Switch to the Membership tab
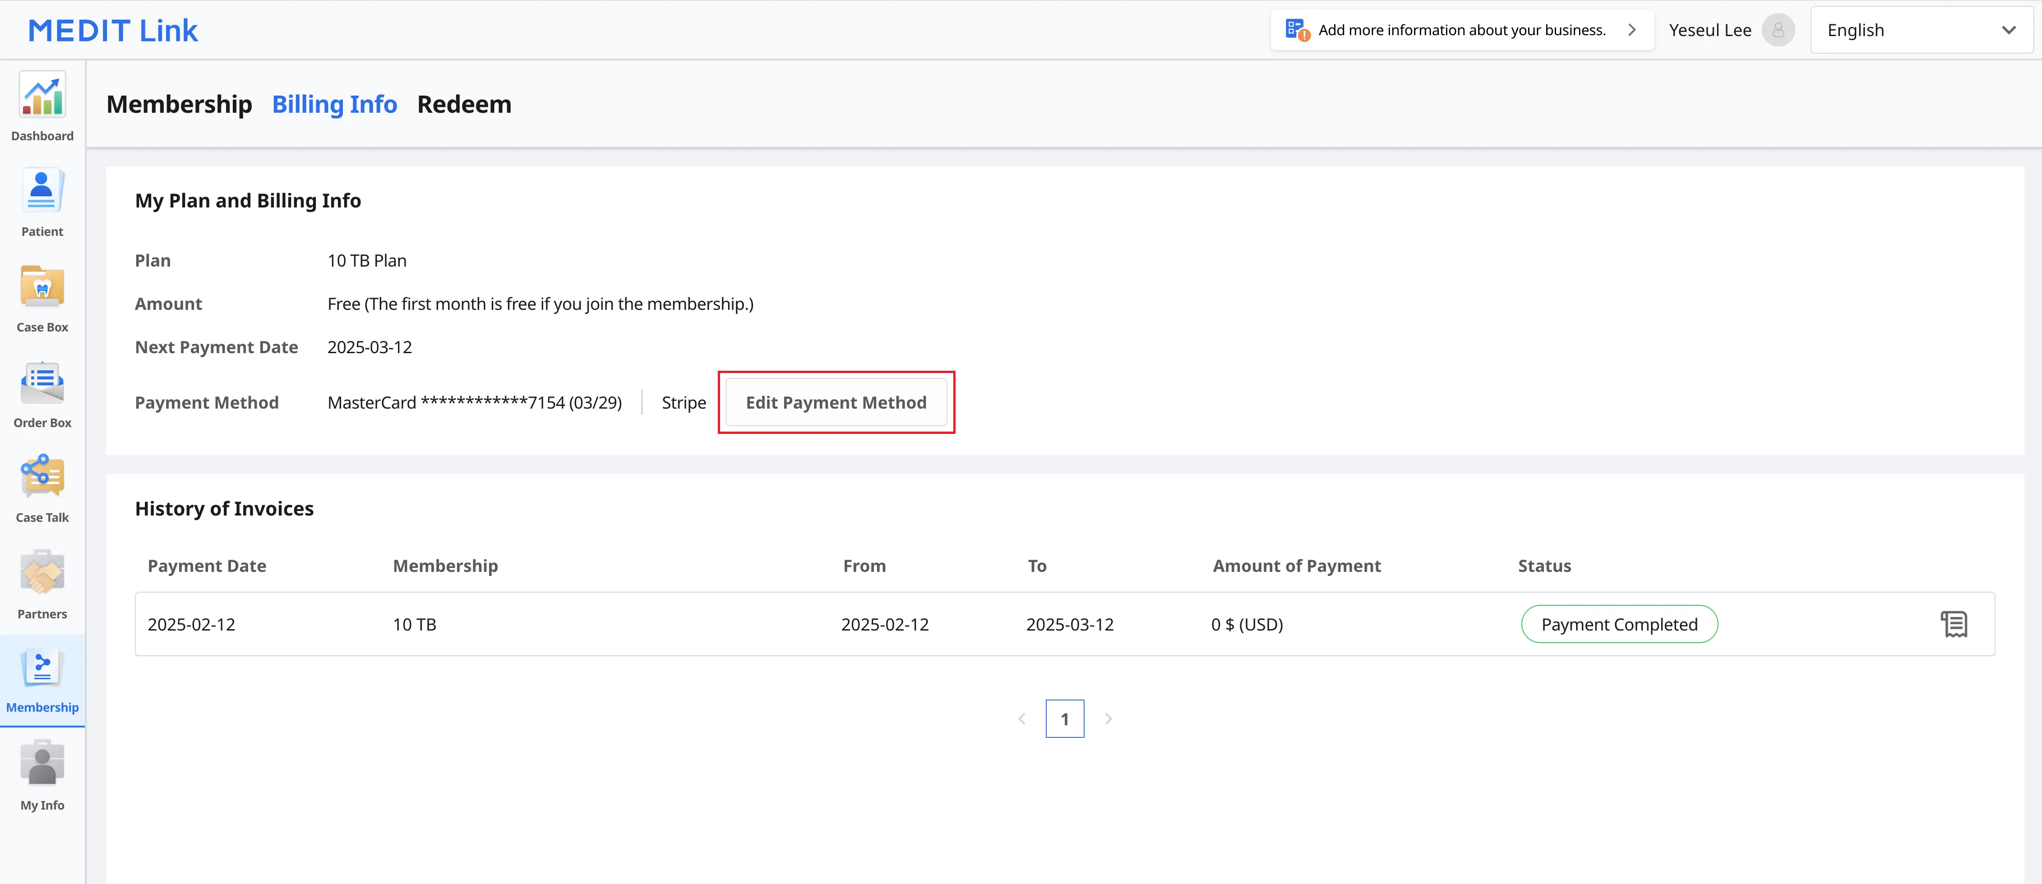The width and height of the screenshot is (2042, 884). tap(179, 104)
